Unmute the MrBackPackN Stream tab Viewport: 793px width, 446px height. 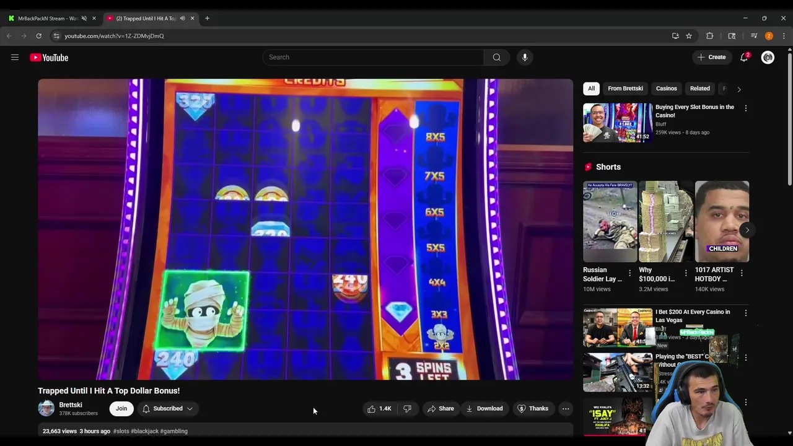(84, 18)
